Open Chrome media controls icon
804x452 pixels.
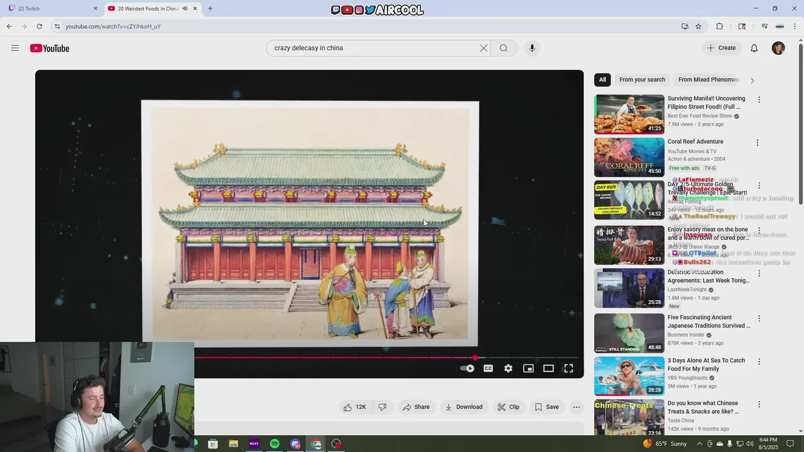764,26
